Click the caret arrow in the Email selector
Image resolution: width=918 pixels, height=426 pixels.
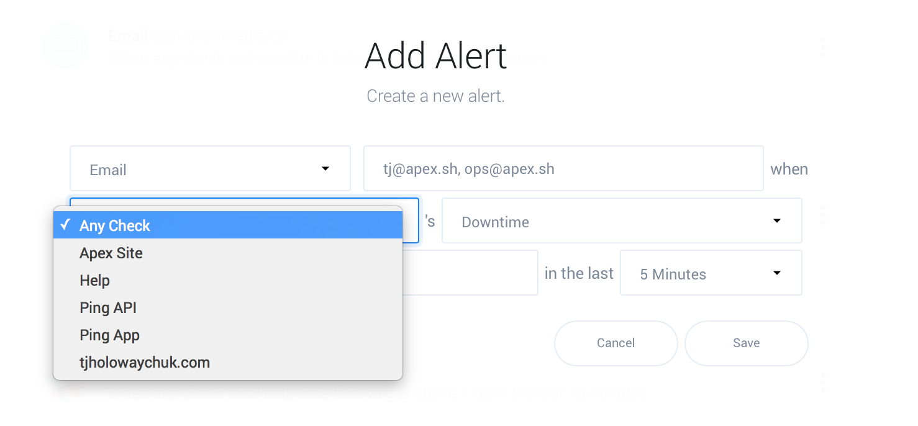[325, 169]
